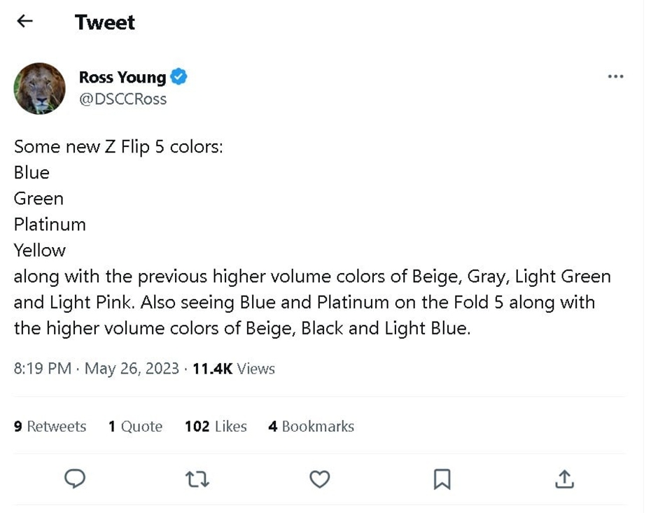Click the 4 Bookmarks count
The image size is (672, 513).
(311, 426)
